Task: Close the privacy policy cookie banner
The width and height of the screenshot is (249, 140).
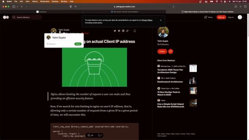Action: pyautogui.click(x=161, y=20)
